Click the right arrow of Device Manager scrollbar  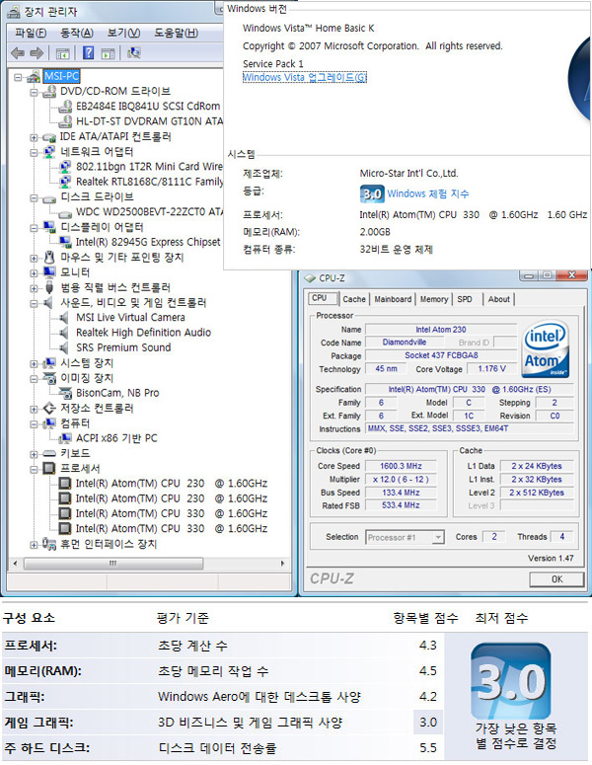[282, 564]
